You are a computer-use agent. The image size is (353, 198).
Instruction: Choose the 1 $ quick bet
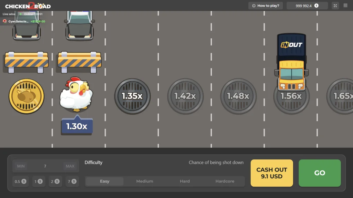click(x=39, y=181)
